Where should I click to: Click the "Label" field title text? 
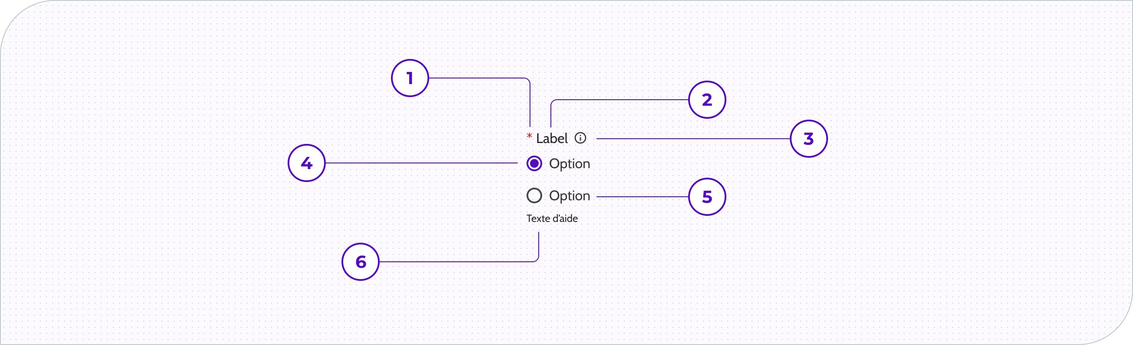552,139
